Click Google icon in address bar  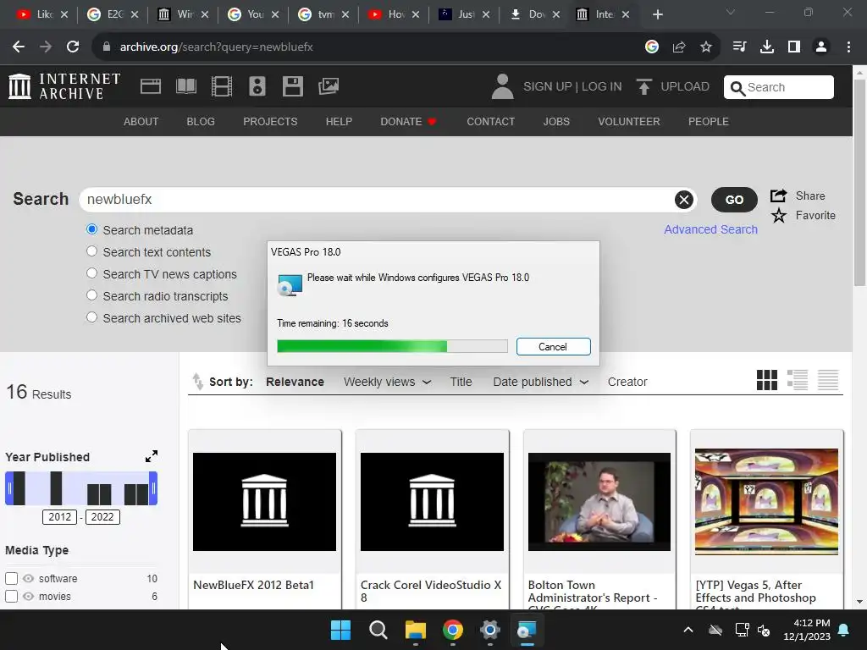pos(652,47)
